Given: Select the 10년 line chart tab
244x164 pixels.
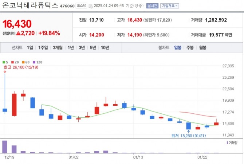Looking at the screenshot, I should [x=105, y=47].
